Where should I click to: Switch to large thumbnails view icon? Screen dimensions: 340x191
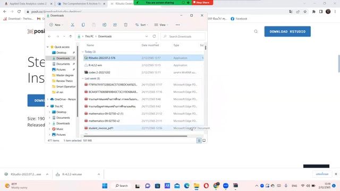[x=204, y=141]
